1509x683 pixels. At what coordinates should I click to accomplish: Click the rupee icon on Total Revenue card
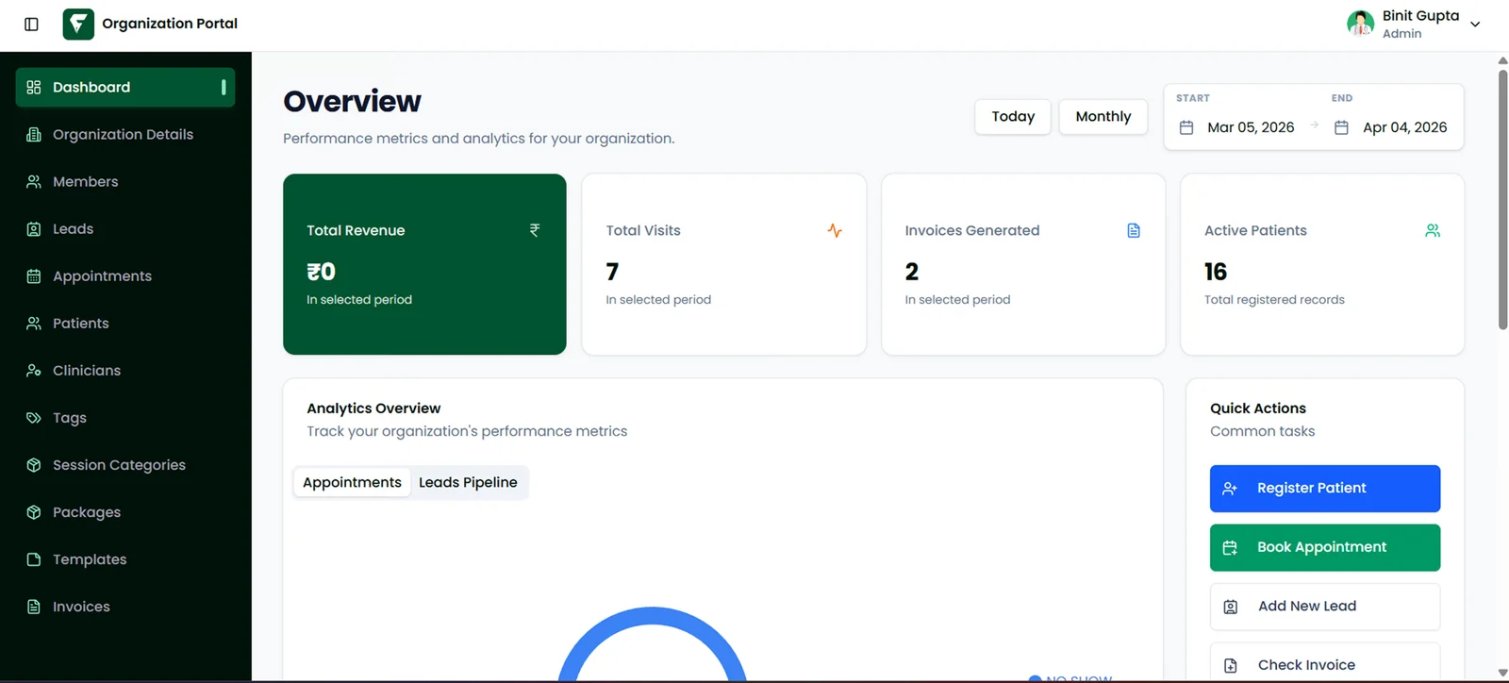[x=535, y=230]
